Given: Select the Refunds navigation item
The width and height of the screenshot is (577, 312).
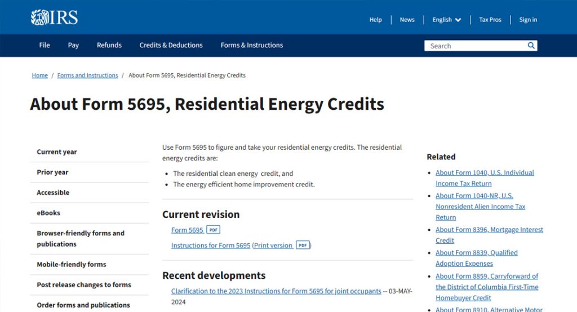Looking at the screenshot, I should click(109, 45).
